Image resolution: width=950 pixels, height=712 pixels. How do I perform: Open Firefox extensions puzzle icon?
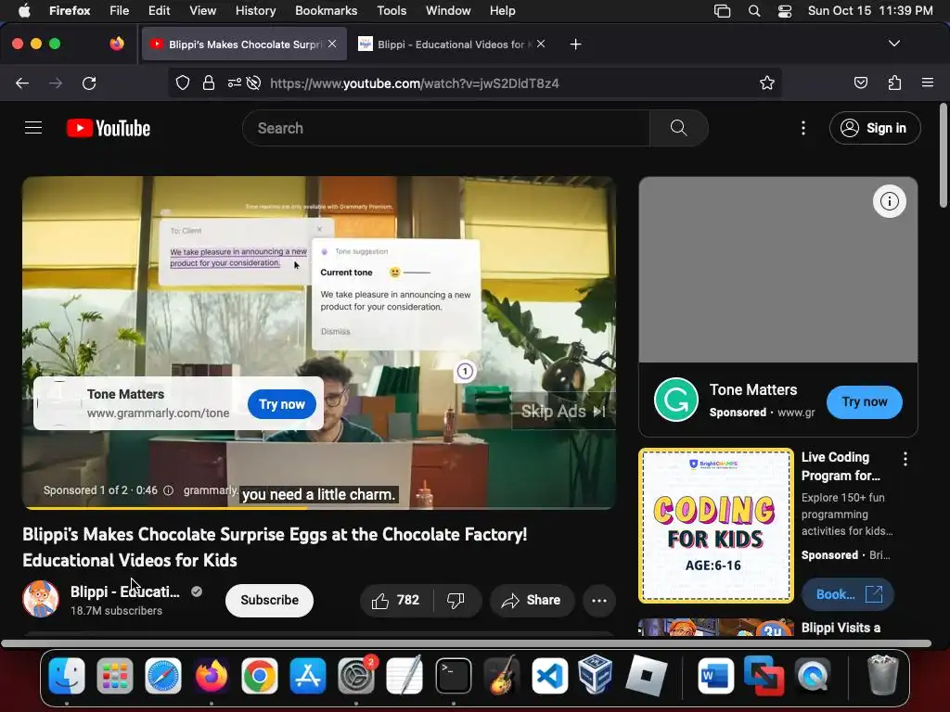[x=894, y=83]
